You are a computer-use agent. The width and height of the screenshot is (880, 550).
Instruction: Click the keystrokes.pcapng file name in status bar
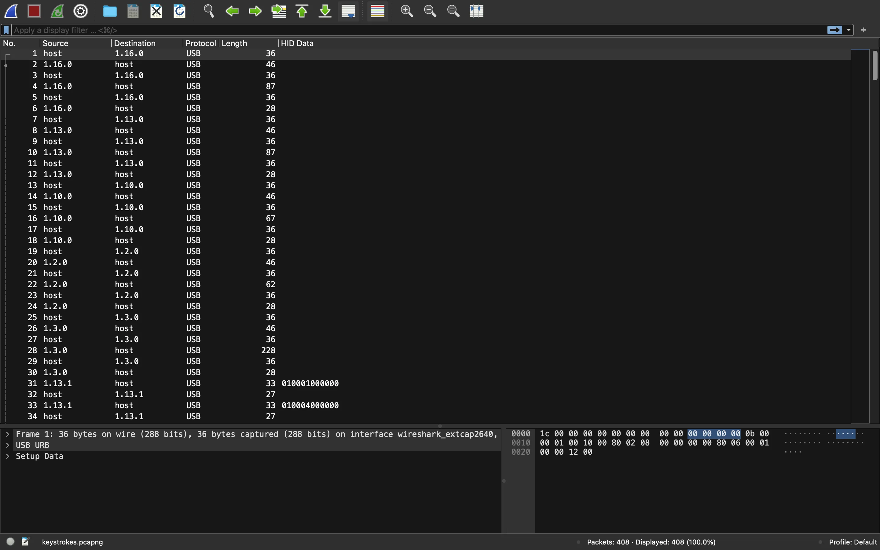[x=72, y=542]
